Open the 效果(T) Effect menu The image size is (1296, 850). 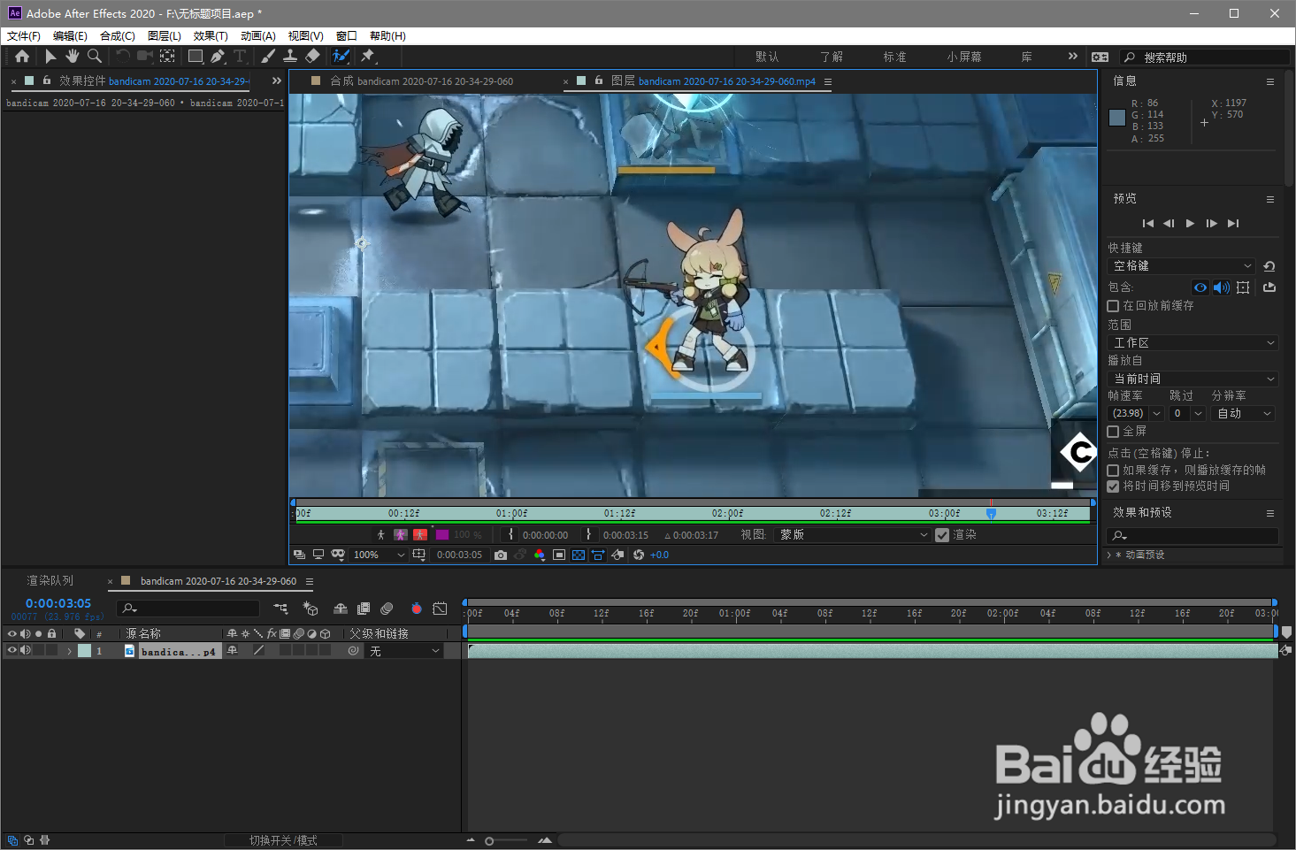pyautogui.click(x=211, y=36)
